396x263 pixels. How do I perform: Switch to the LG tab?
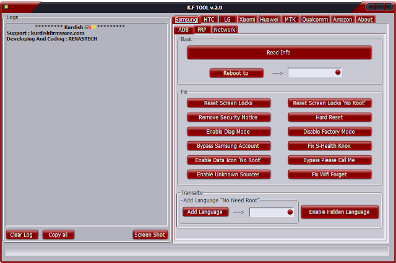point(227,19)
